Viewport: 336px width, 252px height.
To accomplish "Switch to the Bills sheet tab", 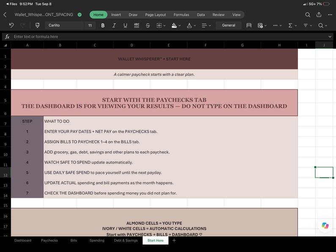I will click(x=74, y=241).
